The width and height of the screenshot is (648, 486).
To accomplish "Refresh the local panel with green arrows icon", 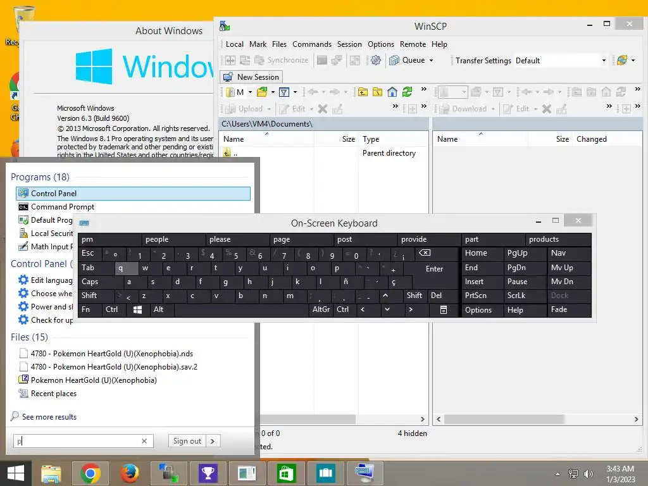I will [x=407, y=92].
